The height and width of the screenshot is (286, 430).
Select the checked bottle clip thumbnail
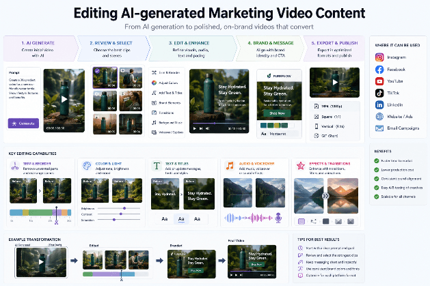105,78
